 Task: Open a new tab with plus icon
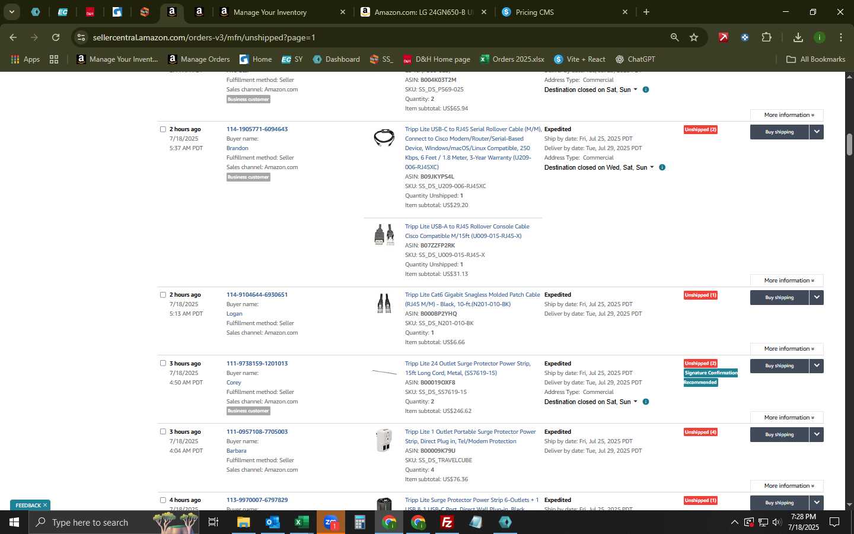[646, 12]
